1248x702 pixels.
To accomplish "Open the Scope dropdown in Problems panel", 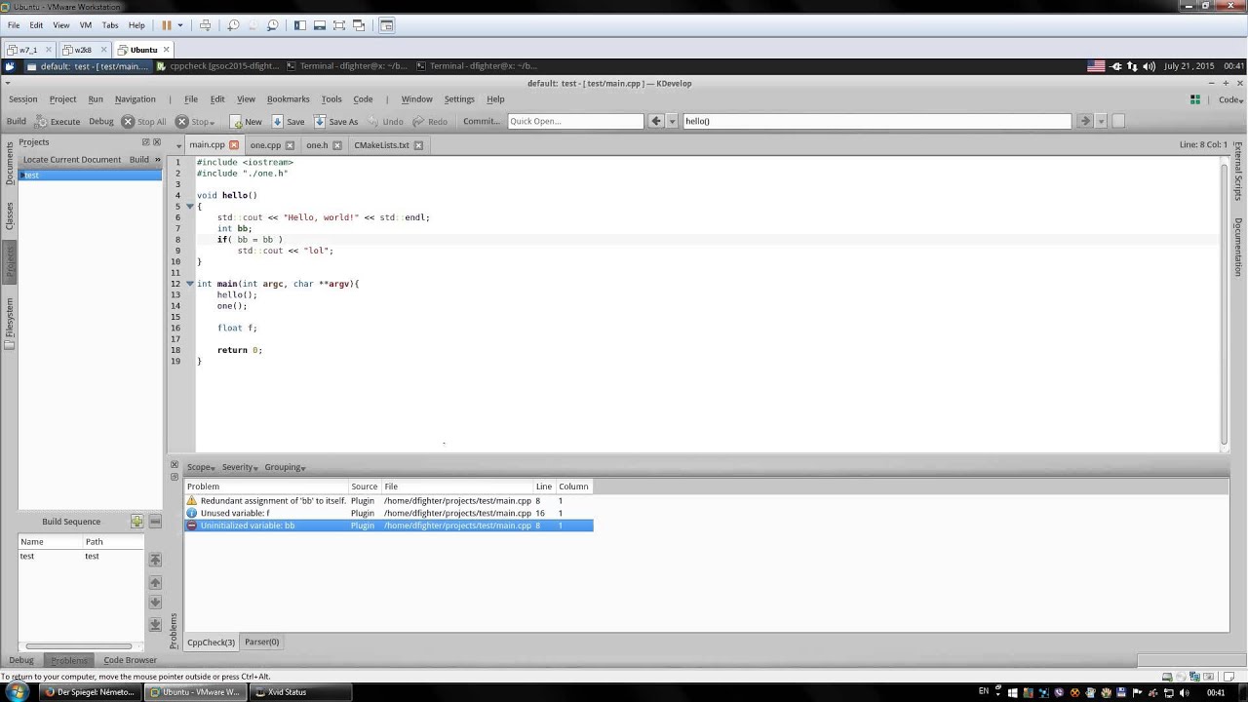I will point(199,467).
